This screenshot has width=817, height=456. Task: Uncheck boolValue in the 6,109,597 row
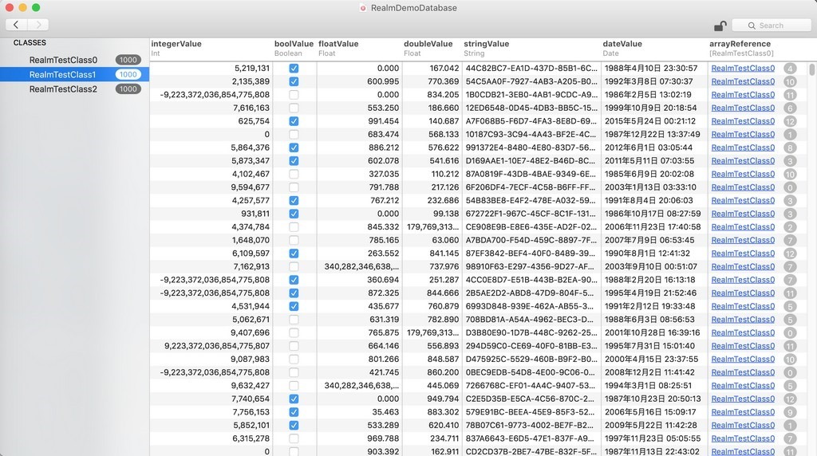point(294,253)
